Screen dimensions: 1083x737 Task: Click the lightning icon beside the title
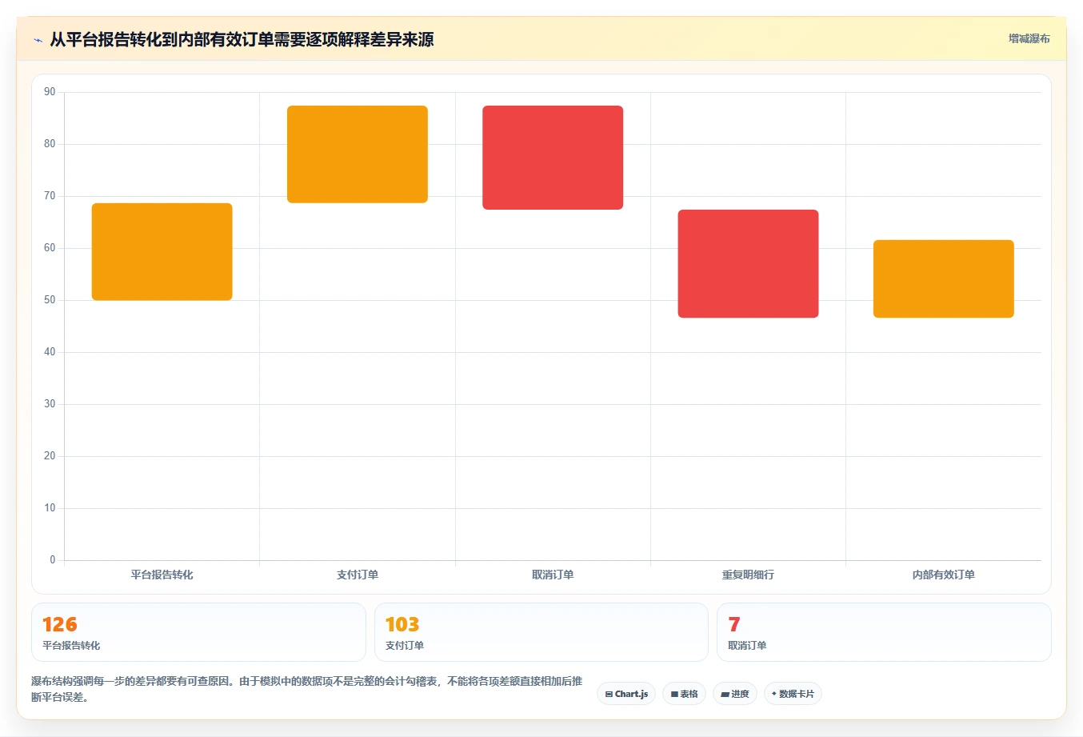pyautogui.click(x=38, y=40)
